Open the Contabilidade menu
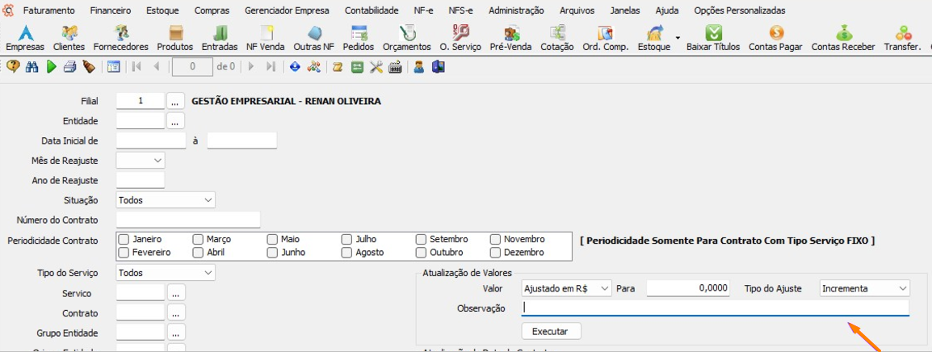 pyautogui.click(x=372, y=10)
